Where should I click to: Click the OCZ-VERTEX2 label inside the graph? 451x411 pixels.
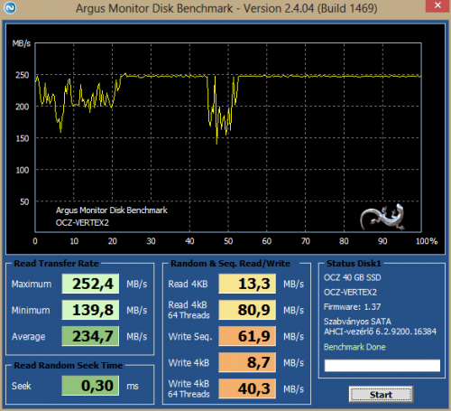[x=82, y=223]
